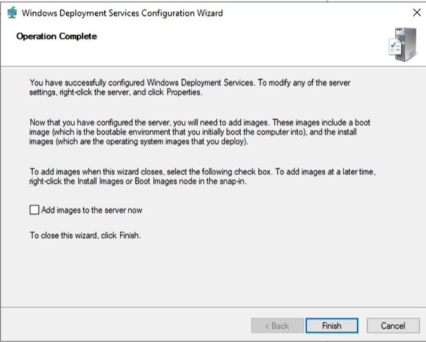Click the wizard's title bar text
426x342 pixels.
[122, 12]
